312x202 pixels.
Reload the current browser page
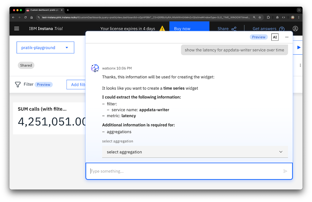coord(25,17)
